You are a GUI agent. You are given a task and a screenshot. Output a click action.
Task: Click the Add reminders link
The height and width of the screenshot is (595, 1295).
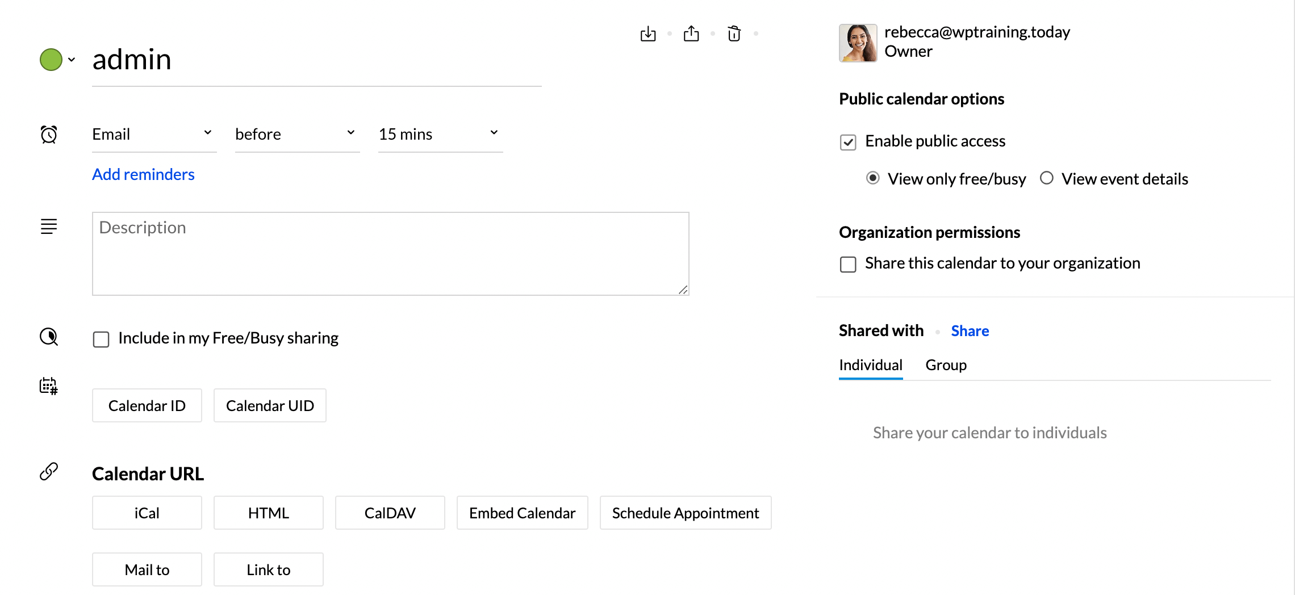(143, 174)
